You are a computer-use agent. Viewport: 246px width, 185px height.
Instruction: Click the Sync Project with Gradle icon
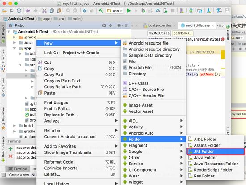(191, 11)
